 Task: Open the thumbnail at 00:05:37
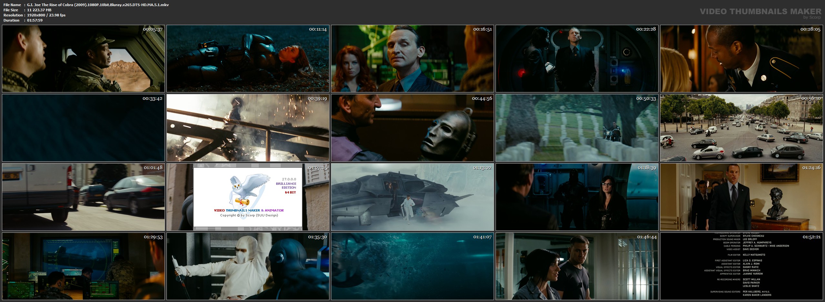coord(83,59)
